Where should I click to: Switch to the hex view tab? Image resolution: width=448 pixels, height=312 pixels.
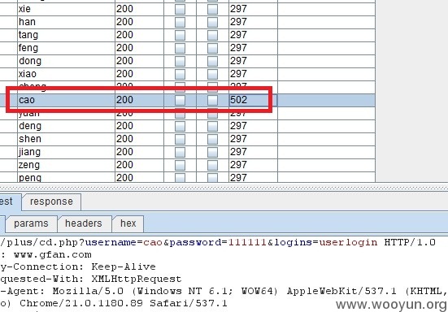tap(128, 223)
